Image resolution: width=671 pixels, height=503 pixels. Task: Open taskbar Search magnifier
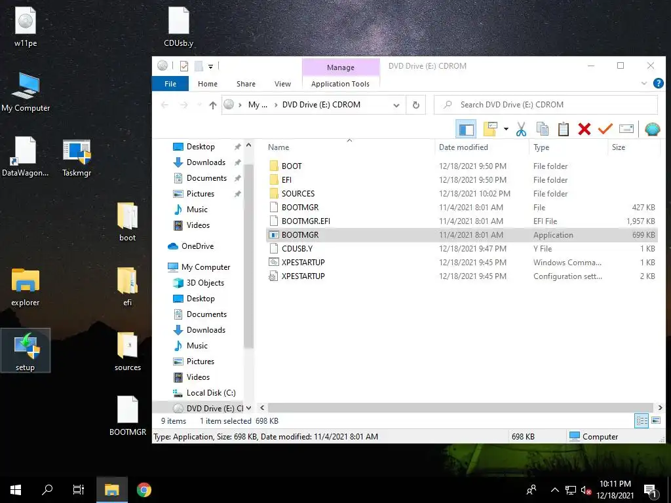(x=47, y=490)
